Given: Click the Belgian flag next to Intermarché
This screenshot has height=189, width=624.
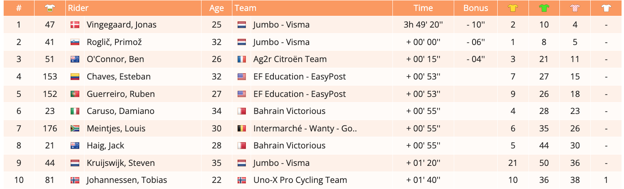Looking at the screenshot, I should 242,129.
